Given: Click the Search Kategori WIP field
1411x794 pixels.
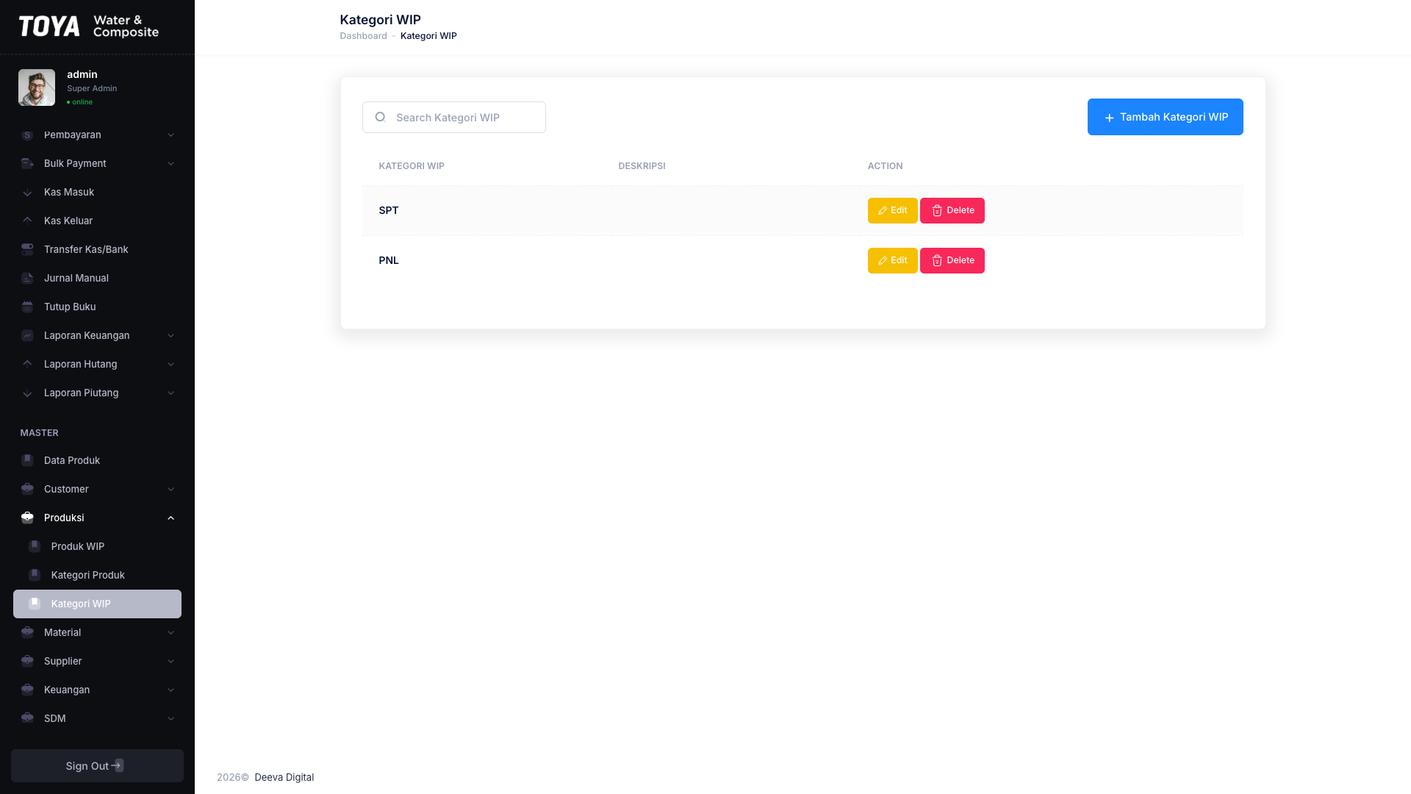Looking at the screenshot, I should pos(454,118).
